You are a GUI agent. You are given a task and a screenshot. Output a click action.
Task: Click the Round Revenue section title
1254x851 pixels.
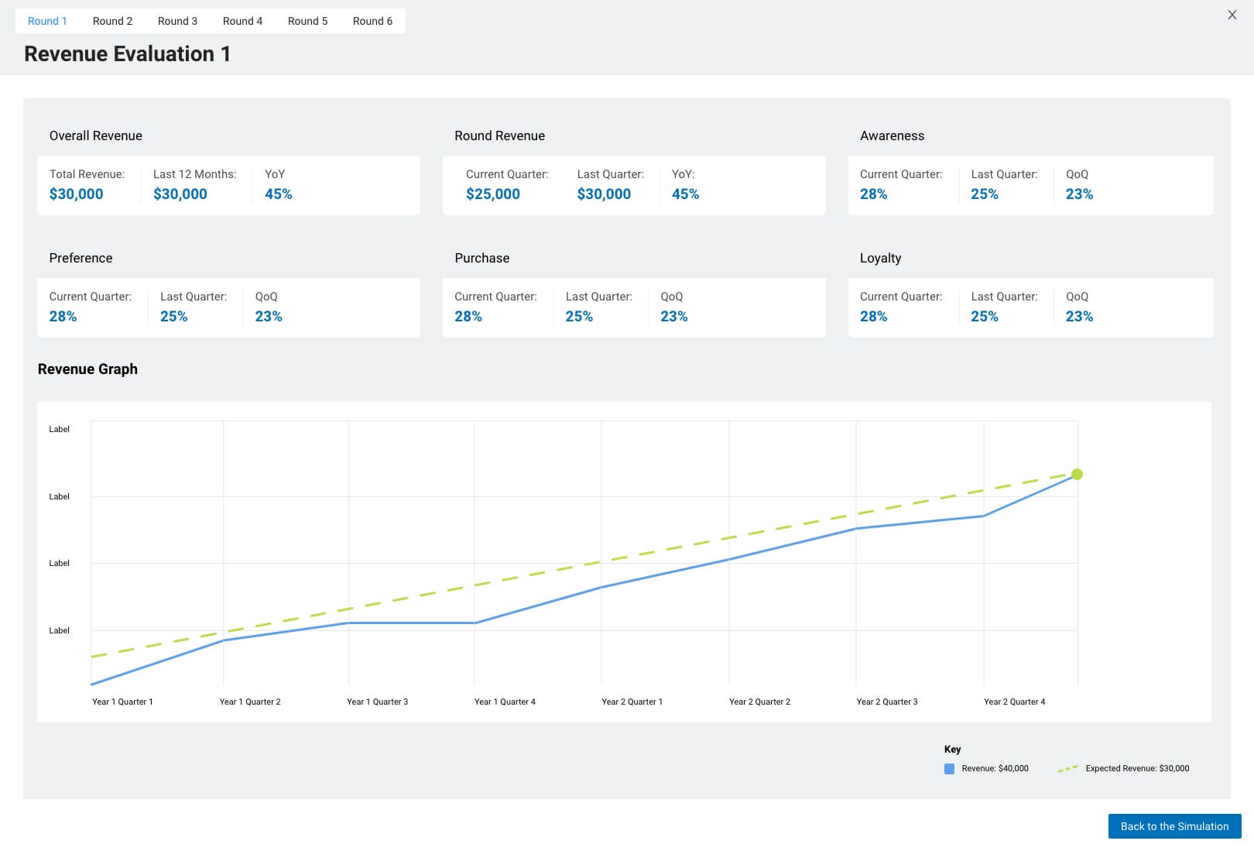pos(499,136)
